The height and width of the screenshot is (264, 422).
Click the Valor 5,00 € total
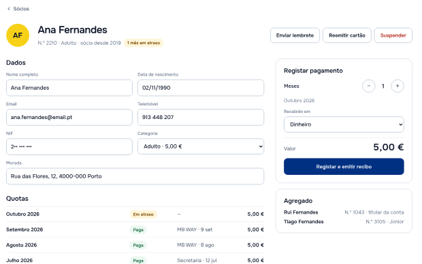[389, 147]
